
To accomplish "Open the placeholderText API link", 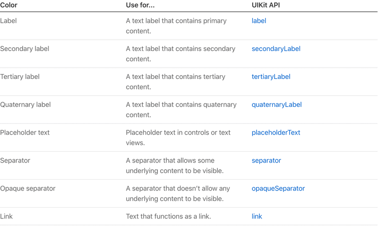I will coord(276,132).
